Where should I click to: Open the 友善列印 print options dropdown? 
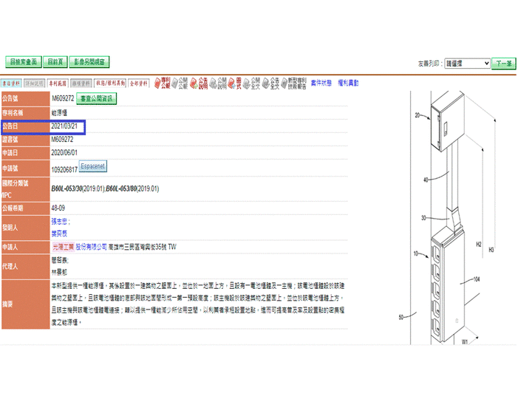coord(467,64)
